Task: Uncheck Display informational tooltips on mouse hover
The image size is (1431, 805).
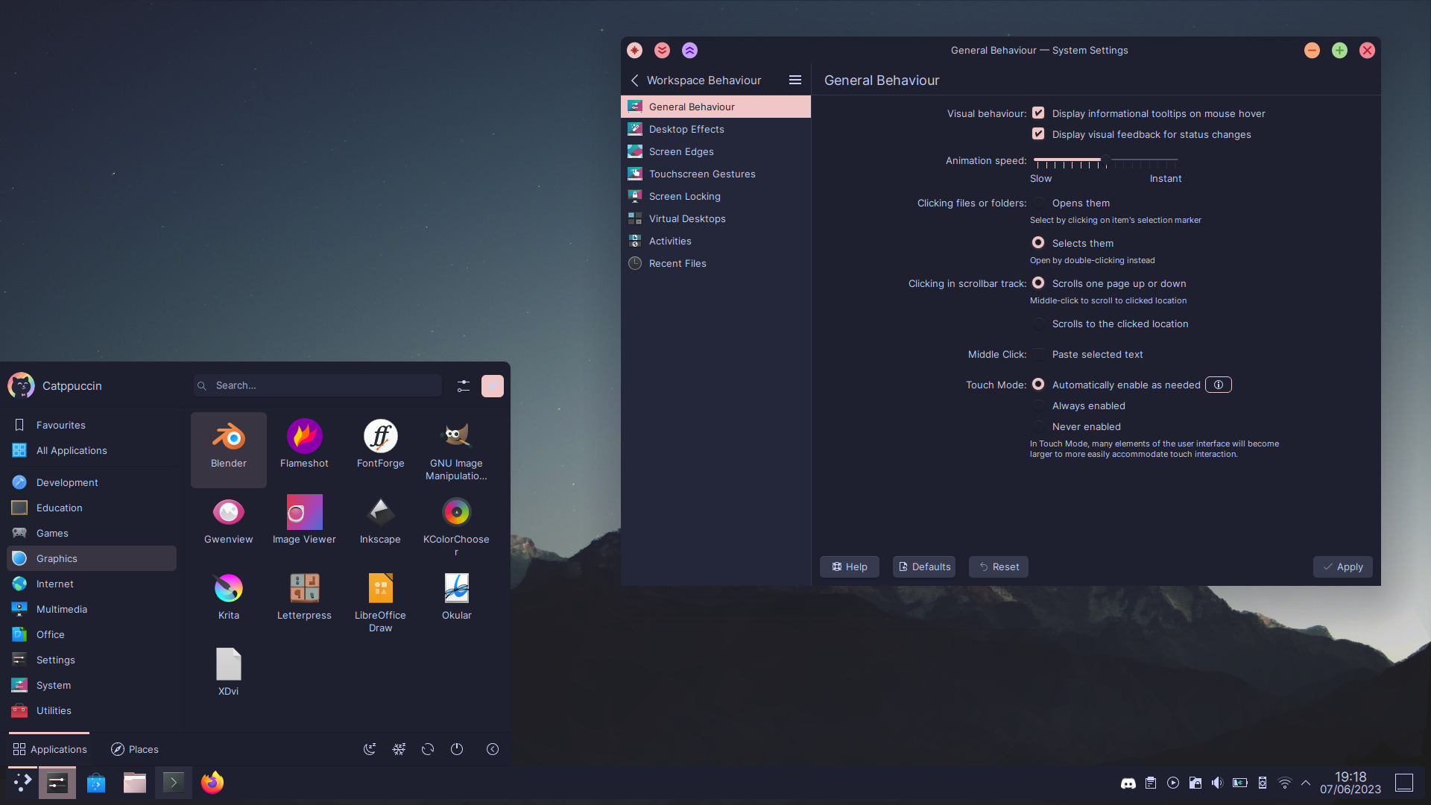Action: pyautogui.click(x=1038, y=113)
